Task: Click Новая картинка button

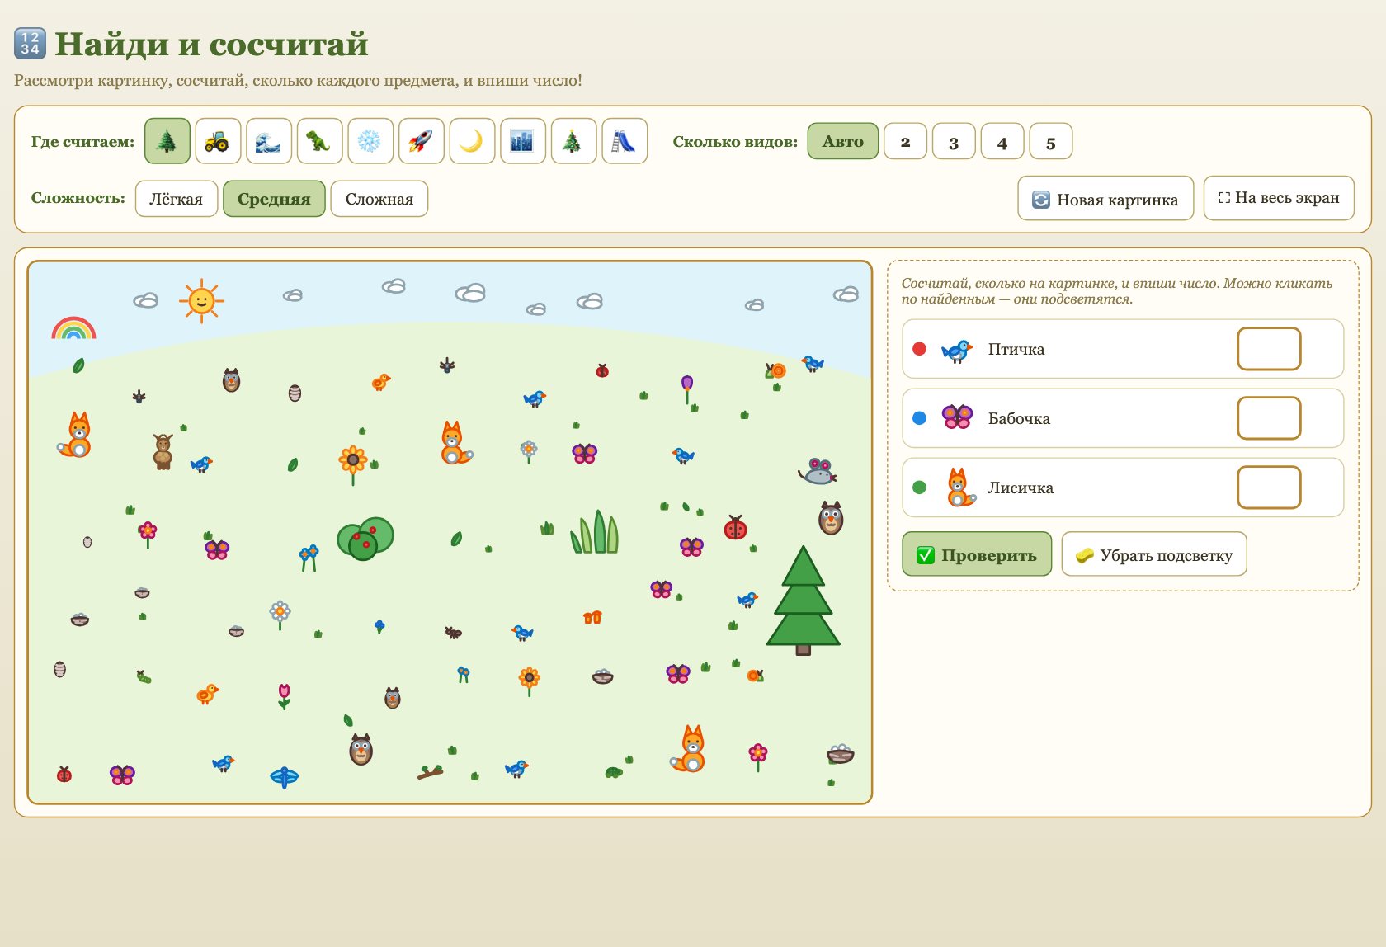Action: [1105, 199]
